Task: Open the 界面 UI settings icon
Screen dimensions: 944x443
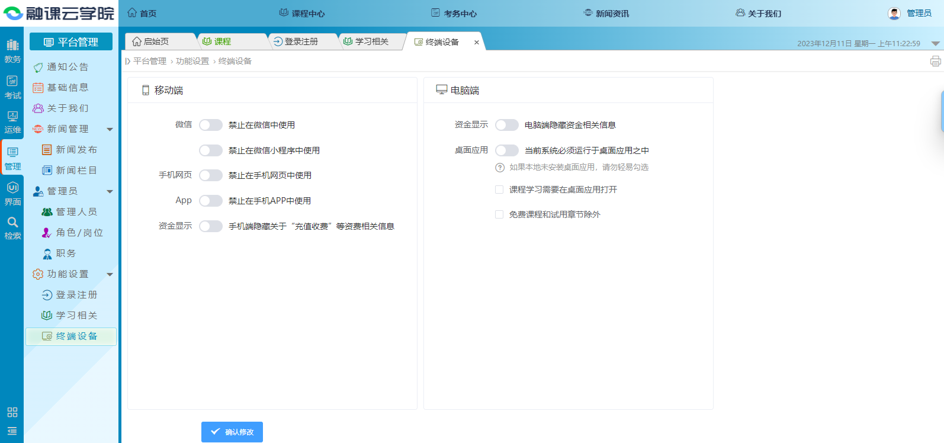Action: (x=12, y=193)
